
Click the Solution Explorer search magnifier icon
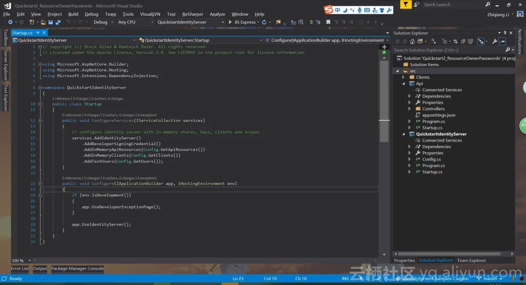pos(508,50)
